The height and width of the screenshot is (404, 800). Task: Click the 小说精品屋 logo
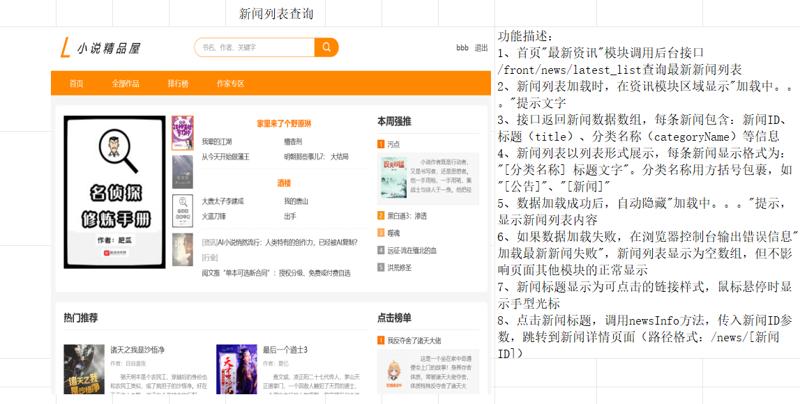click(x=100, y=48)
